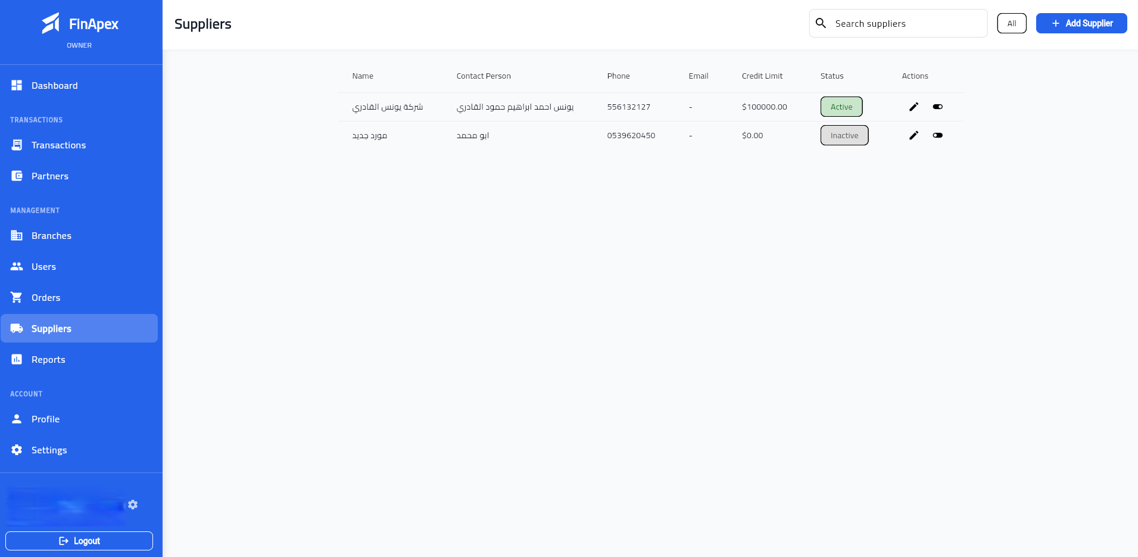
Task: Click the FinApex logo icon
Action: pyautogui.click(x=51, y=23)
